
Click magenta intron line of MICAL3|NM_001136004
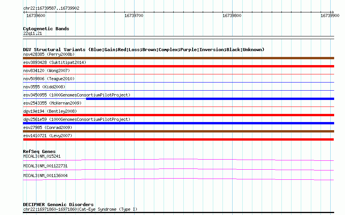pos(178,179)
